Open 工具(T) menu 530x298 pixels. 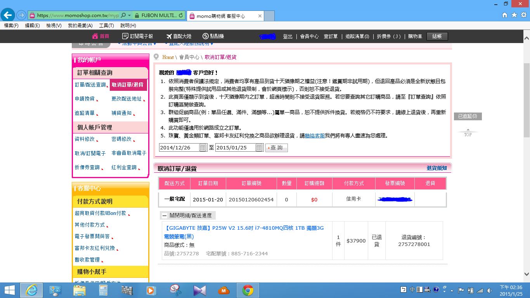106,26
